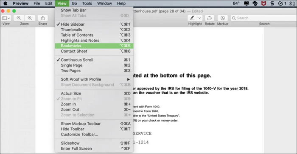297x154 pixels.
Task: Open the Highlight color dropdown arrow
Action: (x=199, y=18)
